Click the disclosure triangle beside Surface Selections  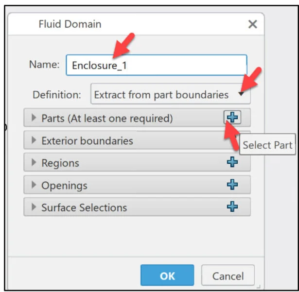click(x=34, y=207)
